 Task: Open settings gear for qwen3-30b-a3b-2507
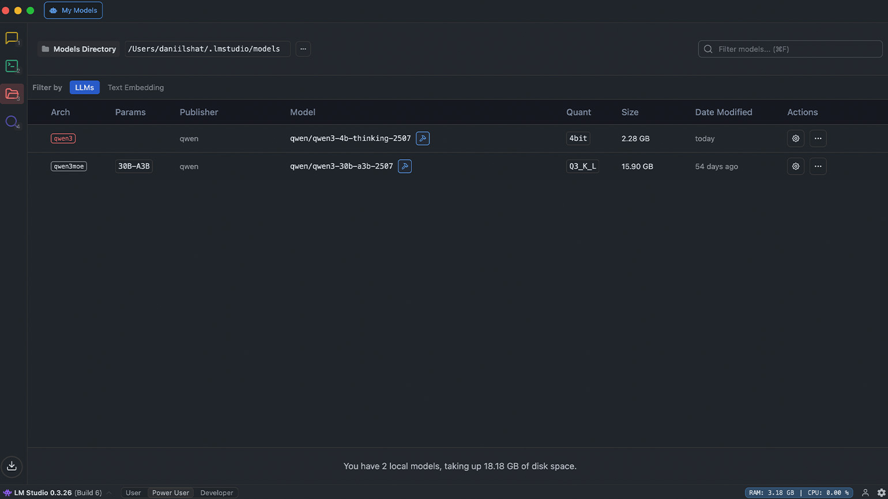796,167
